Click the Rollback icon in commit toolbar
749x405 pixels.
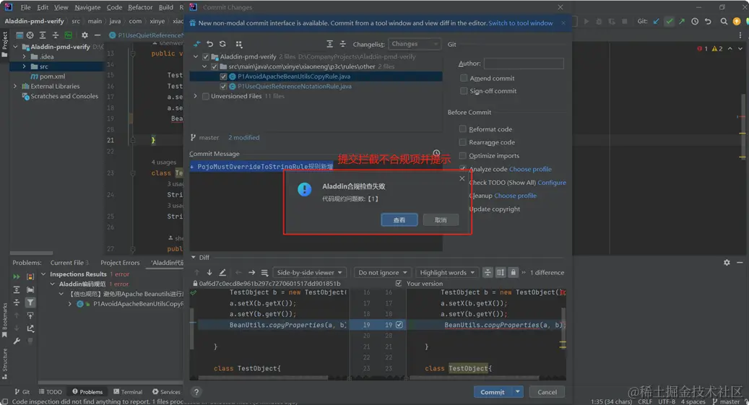coord(209,44)
